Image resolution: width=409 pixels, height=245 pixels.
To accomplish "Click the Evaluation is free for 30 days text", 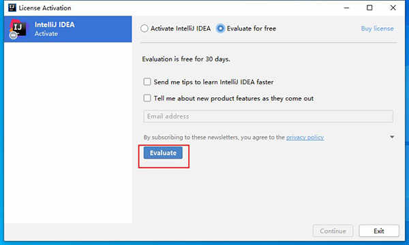I will coord(186,59).
